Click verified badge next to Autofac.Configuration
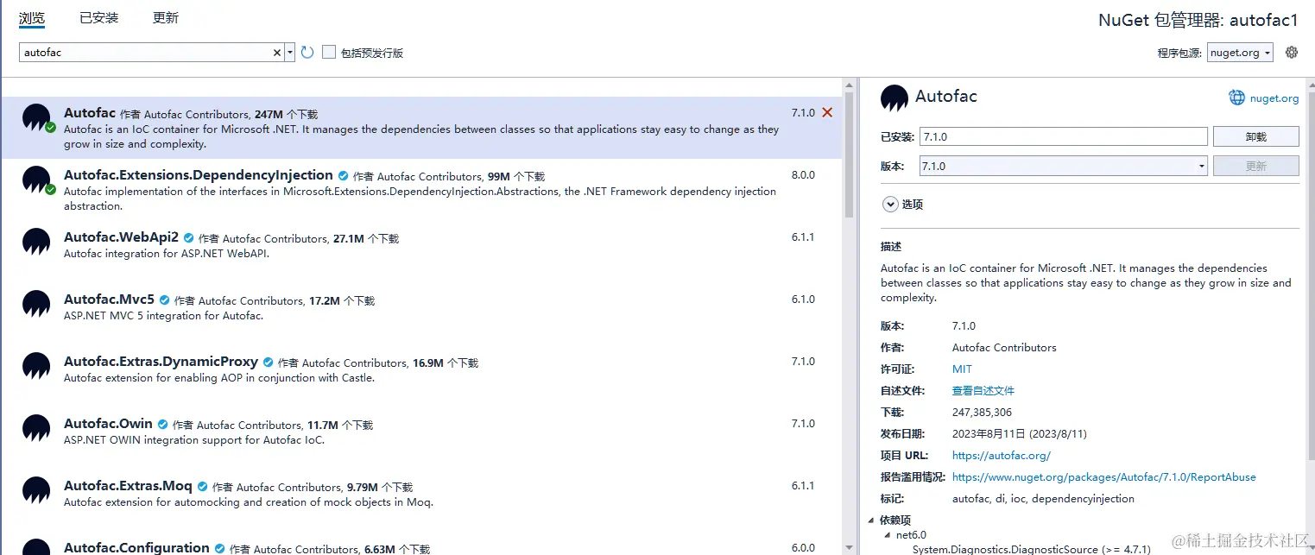This screenshot has width=1315, height=555. tap(220, 549)
